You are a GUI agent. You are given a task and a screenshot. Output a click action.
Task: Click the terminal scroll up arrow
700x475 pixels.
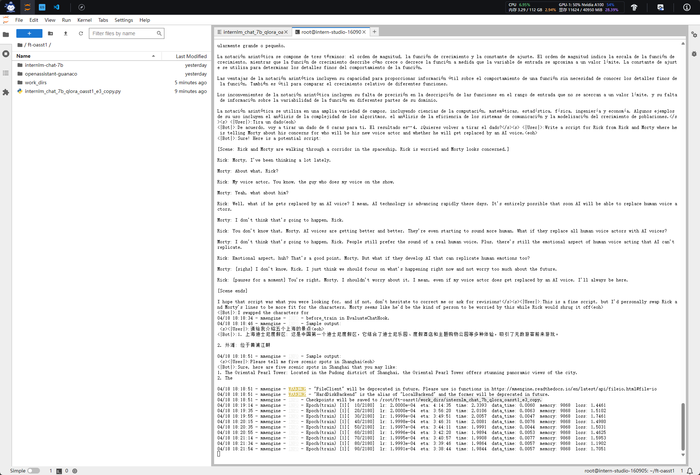pyautogui.click(x=683, y=44)
